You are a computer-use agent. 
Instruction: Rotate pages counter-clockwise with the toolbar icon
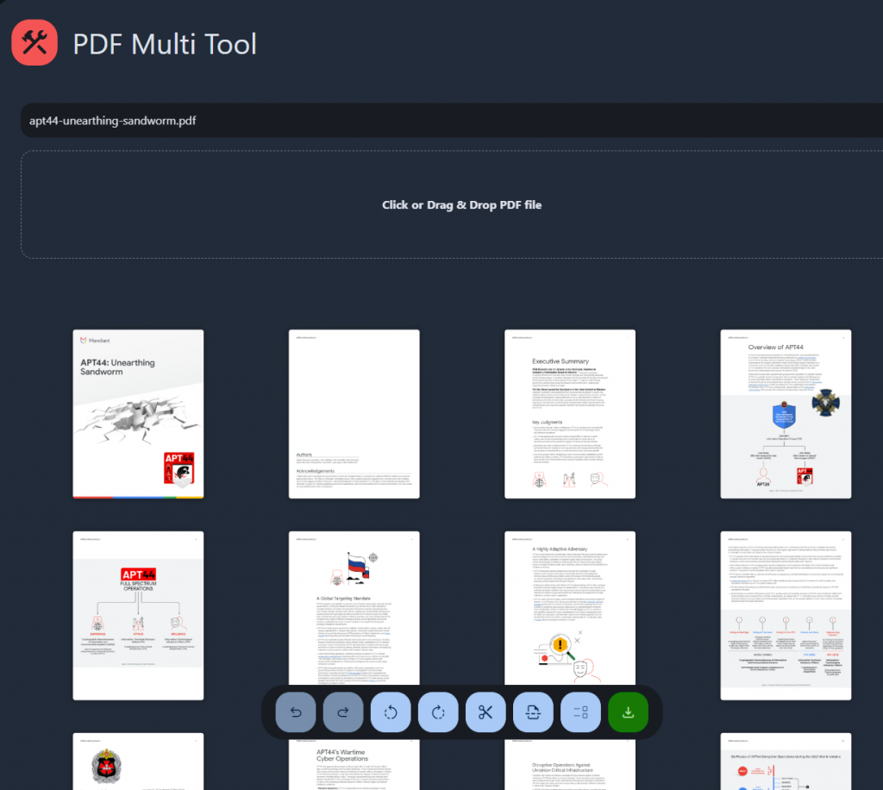[x=391, y=712]
